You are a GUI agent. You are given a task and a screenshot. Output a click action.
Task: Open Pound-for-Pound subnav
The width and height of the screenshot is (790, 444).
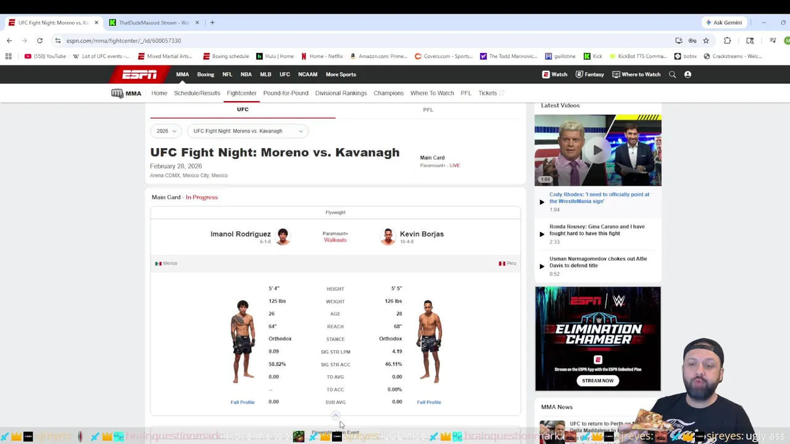(286, 93)
